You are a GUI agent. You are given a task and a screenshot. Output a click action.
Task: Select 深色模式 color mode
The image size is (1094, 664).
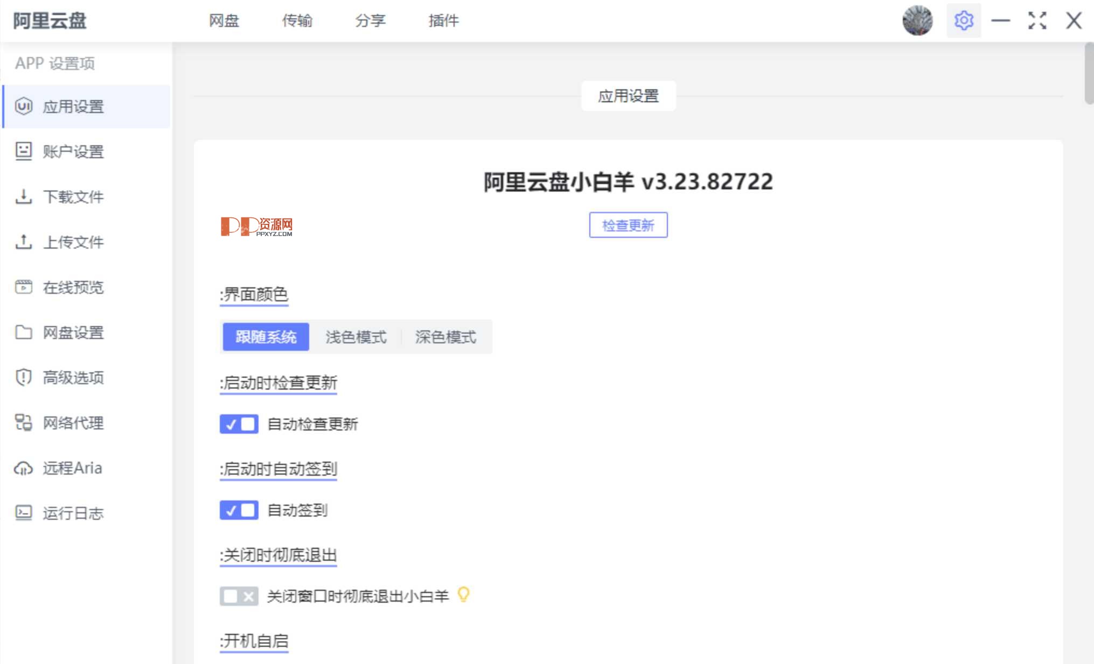[x=445, y=337]
